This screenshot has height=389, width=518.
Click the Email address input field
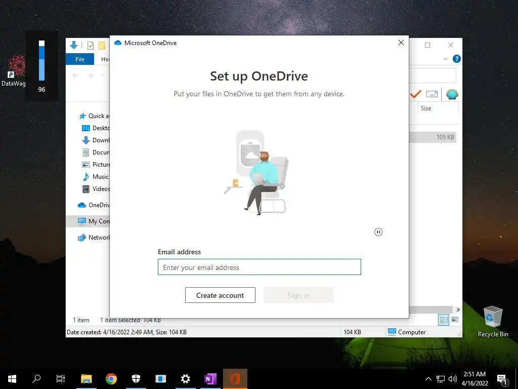click(x=260, y=267)
